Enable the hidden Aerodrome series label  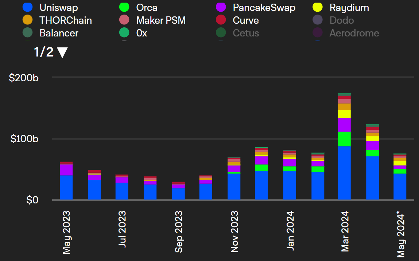(x=354, y=33)
